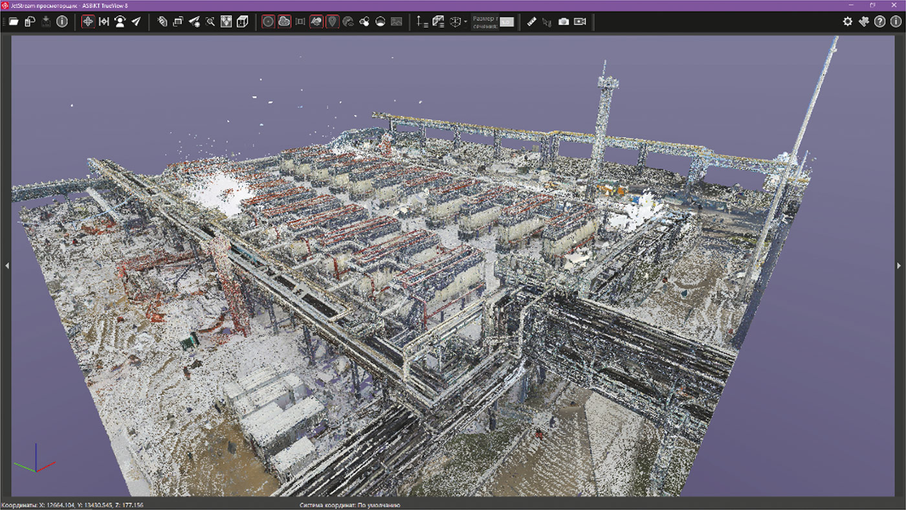Select the paper plane fly-mode icon
The width and height of the screenshot is (906, 510).
(x=136, y=21)
